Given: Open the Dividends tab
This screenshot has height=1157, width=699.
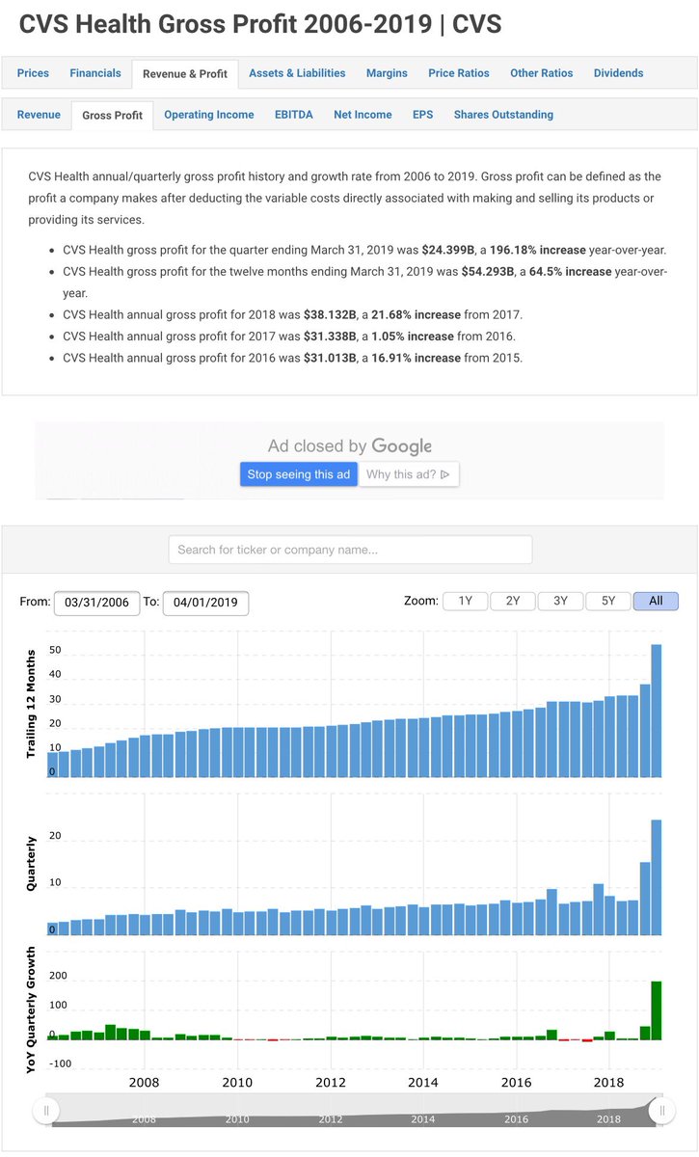Looking at the screenshot, I should (619, 73).
